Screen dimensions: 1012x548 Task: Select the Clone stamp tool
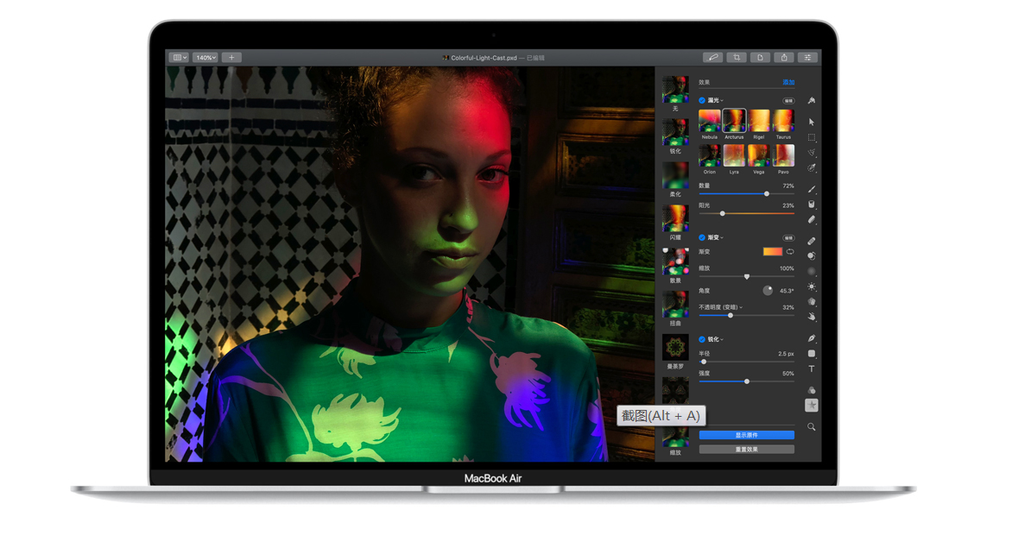[812, 256]
